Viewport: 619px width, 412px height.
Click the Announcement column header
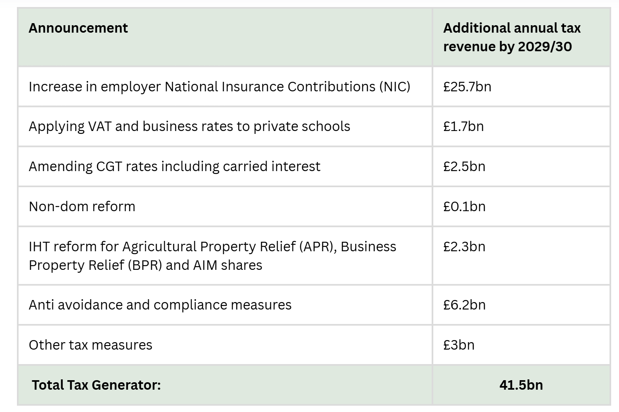[x=78, y=28]
